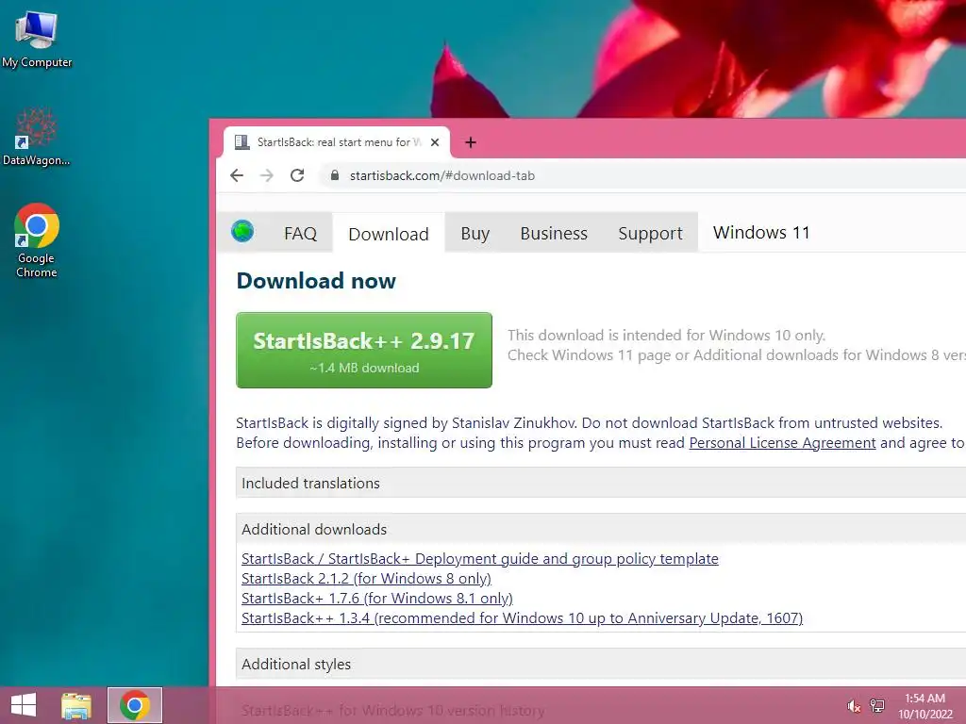This screenshot has height=724, width=966.
Task: Open the network tray icon
Action: coord(876,705)
